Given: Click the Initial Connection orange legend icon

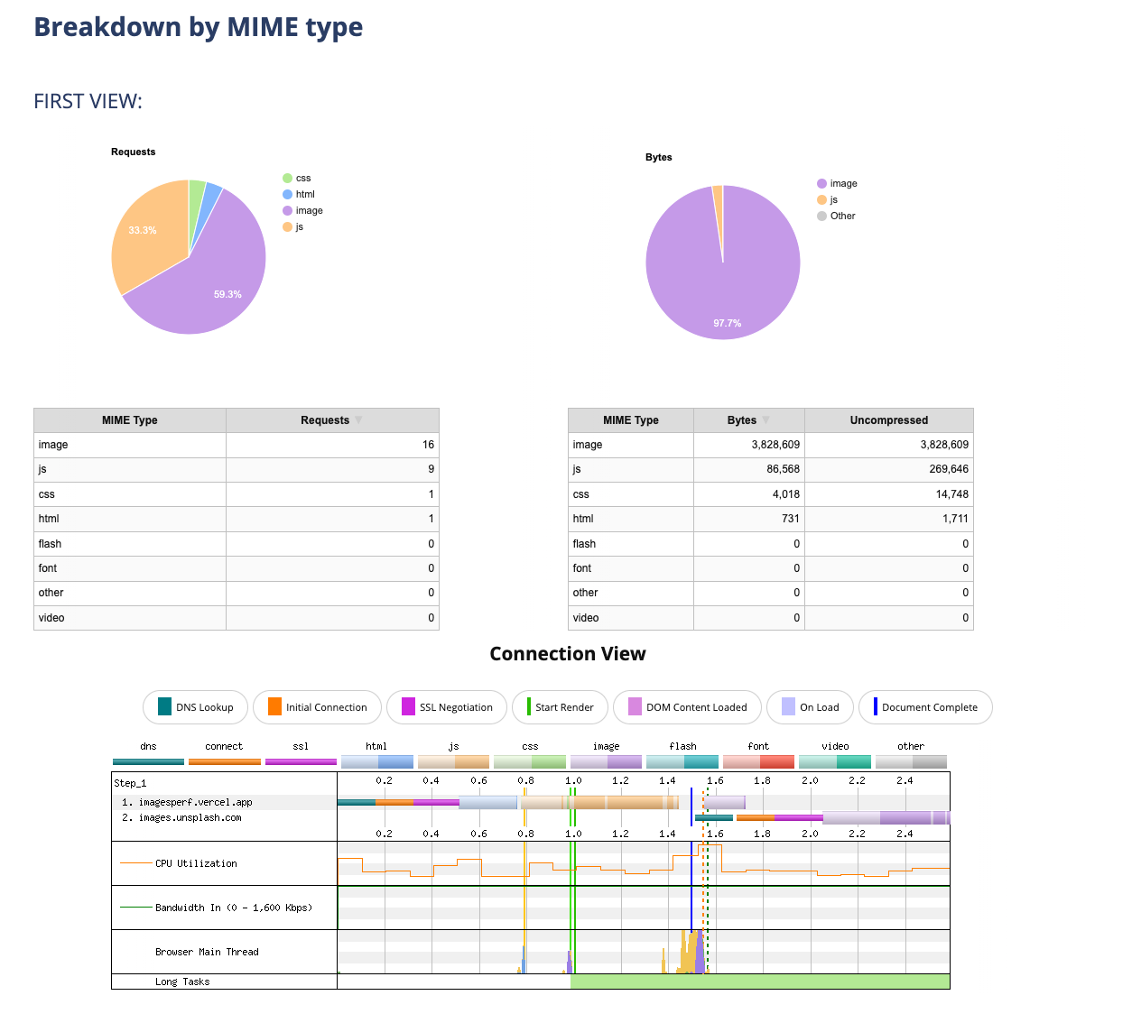Looking at the screenshot, I should pyautogui.click(x=274, y=706).
